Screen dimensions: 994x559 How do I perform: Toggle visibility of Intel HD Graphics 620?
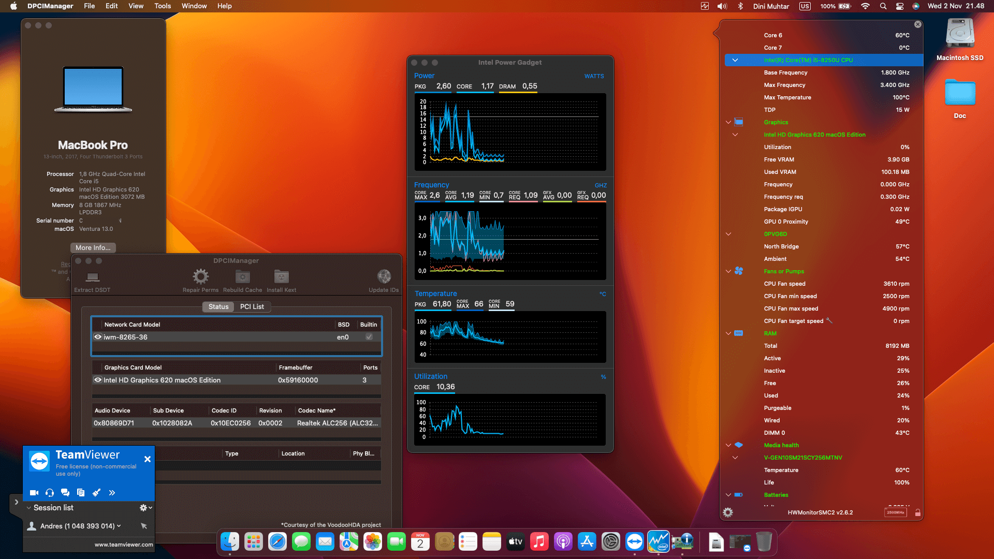pos(98,380)
